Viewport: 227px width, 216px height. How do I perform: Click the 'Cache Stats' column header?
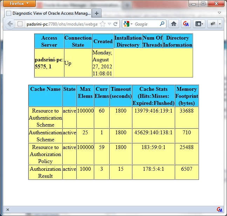153,96
